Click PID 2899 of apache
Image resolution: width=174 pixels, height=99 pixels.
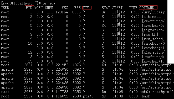pyautogui.click(x=28, y=87)
